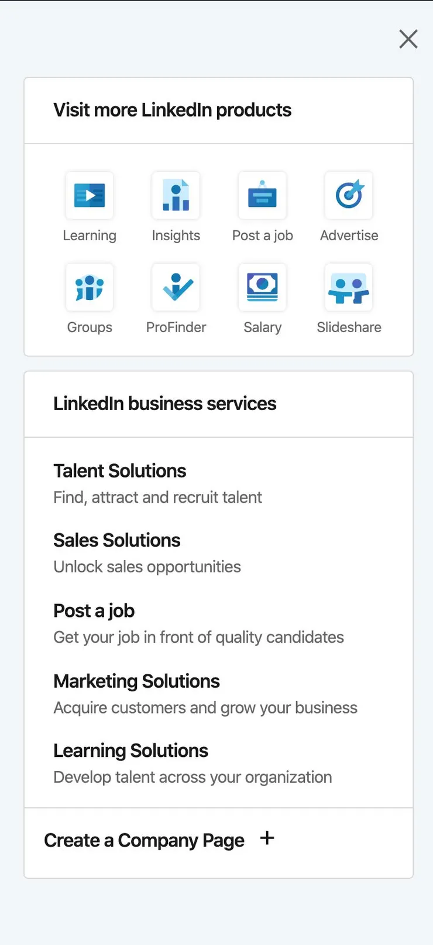This screenshot has height=945, width=433.
Task: Click Post a job business service heading
Action: point(94,611)
